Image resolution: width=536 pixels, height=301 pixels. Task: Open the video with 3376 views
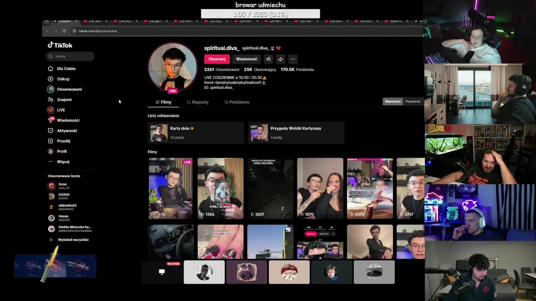[x=370, y=189]
